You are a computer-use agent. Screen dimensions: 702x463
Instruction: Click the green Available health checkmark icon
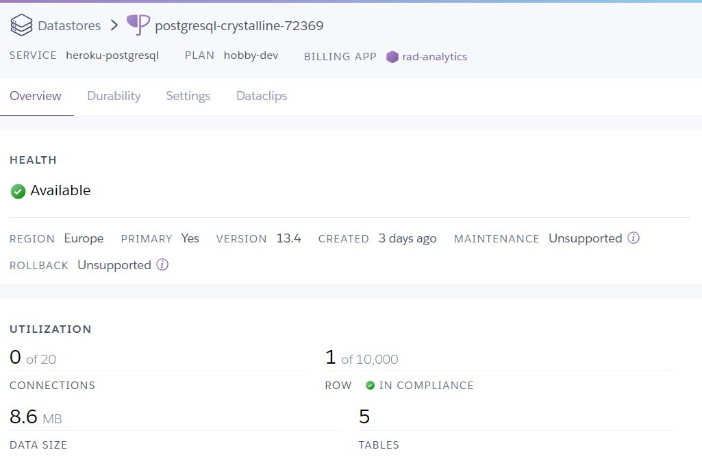18,191
